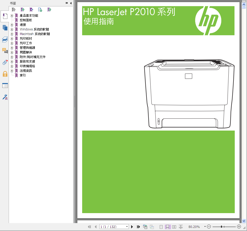247x231 pixels.
Task: Open the zoom percentage dropdown arrow
Action: pyautogui.click(x=205, y=227)
